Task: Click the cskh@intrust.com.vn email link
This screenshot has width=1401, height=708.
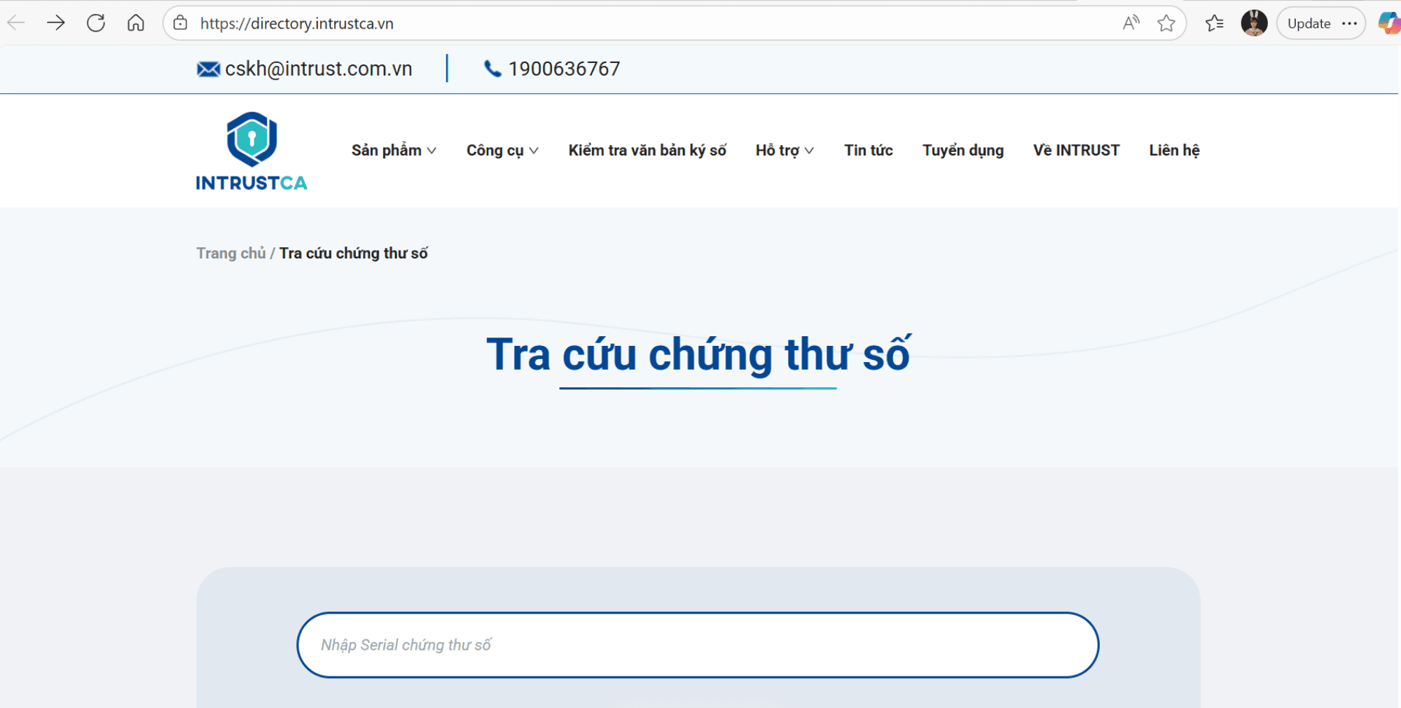Action: click(x=318, y=69)
